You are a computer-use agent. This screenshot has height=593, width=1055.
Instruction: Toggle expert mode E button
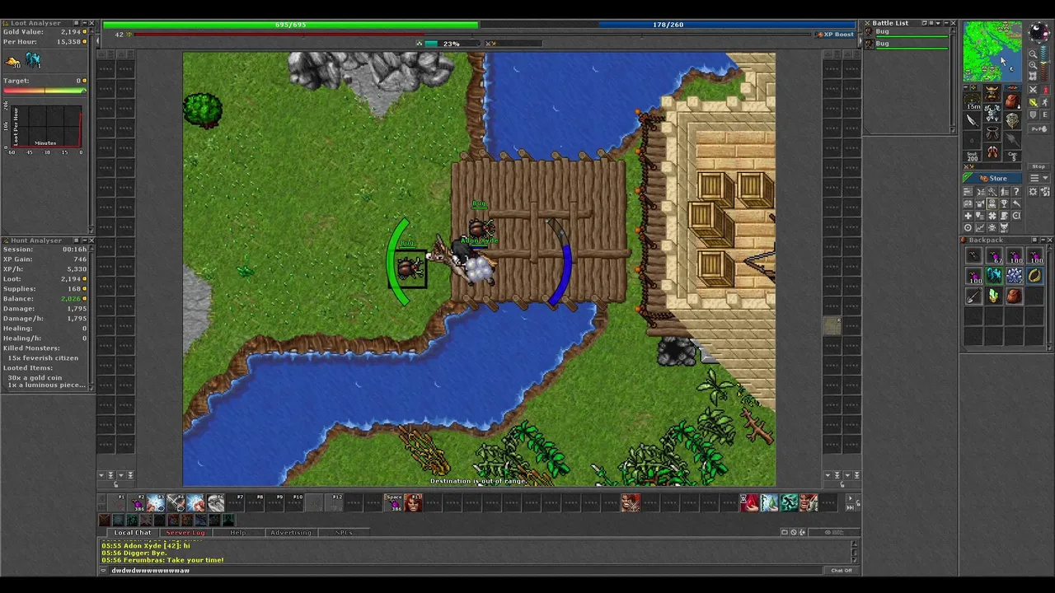[1045, 114]
